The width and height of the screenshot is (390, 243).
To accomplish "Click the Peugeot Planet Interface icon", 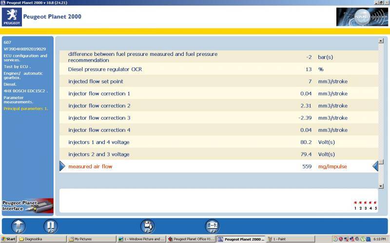I will [x=27, y=205].
